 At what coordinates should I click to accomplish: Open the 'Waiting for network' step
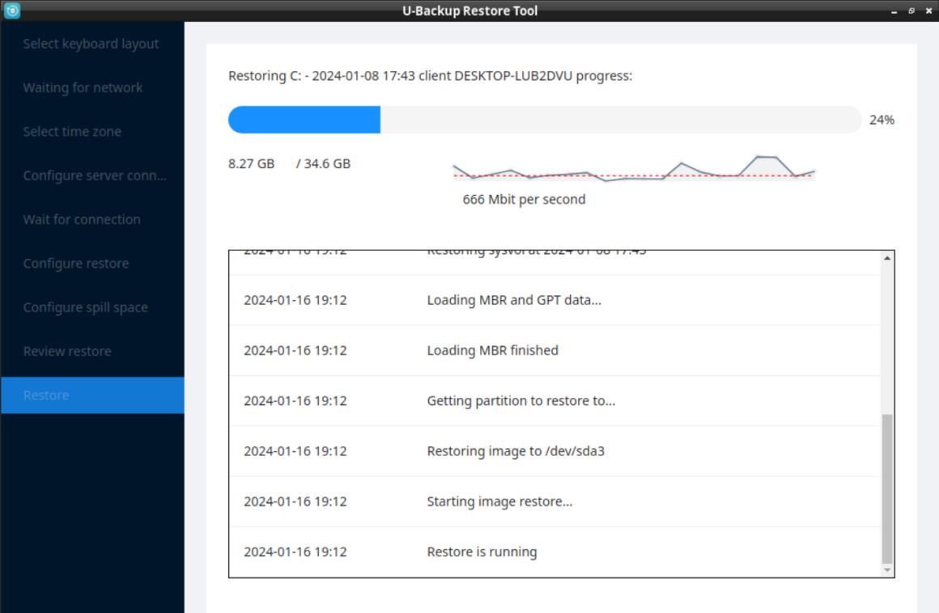click(x=83, y=87)
